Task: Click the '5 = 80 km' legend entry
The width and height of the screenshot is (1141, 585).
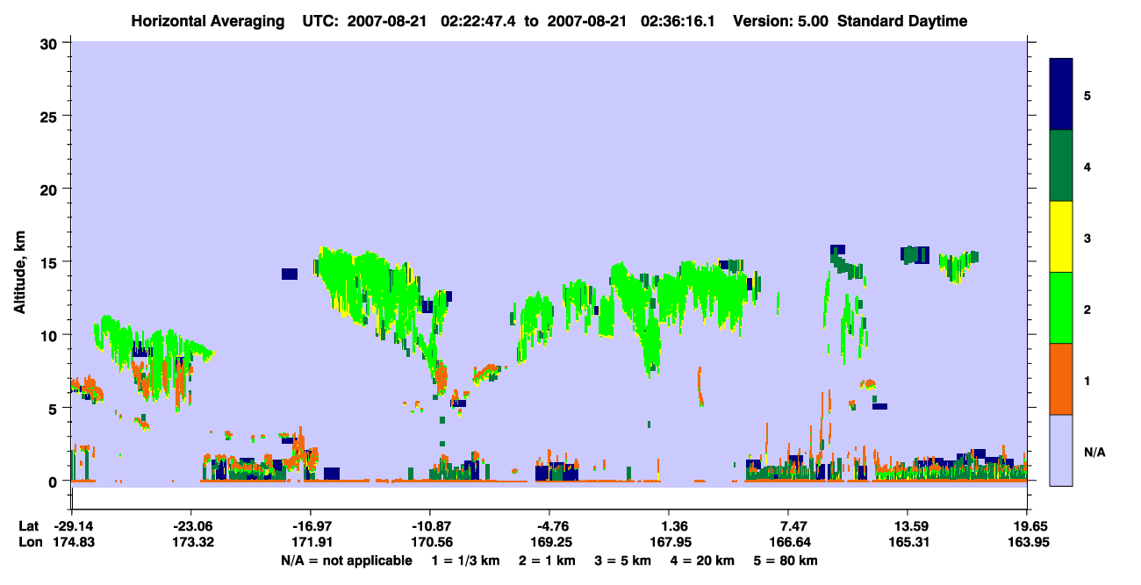Action: pyautogui.click(x=785, y=560)
